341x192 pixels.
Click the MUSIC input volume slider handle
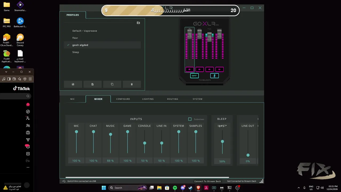click(111, 134)
